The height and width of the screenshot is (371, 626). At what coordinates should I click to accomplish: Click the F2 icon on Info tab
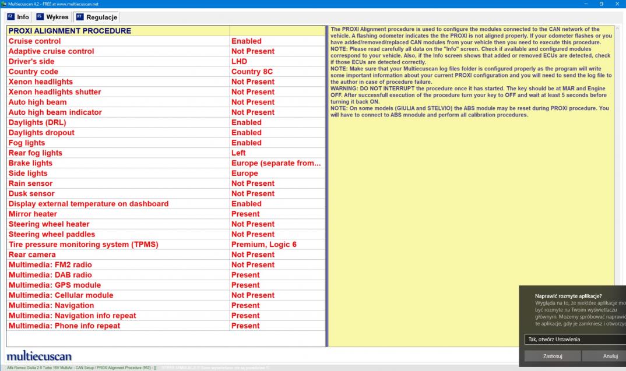pos(10,17)
